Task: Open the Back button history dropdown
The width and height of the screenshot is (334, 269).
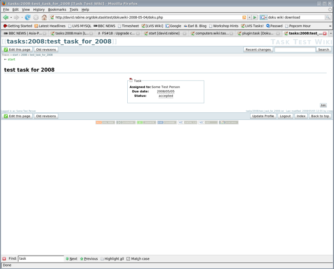Action: click(x=10, y=17)
